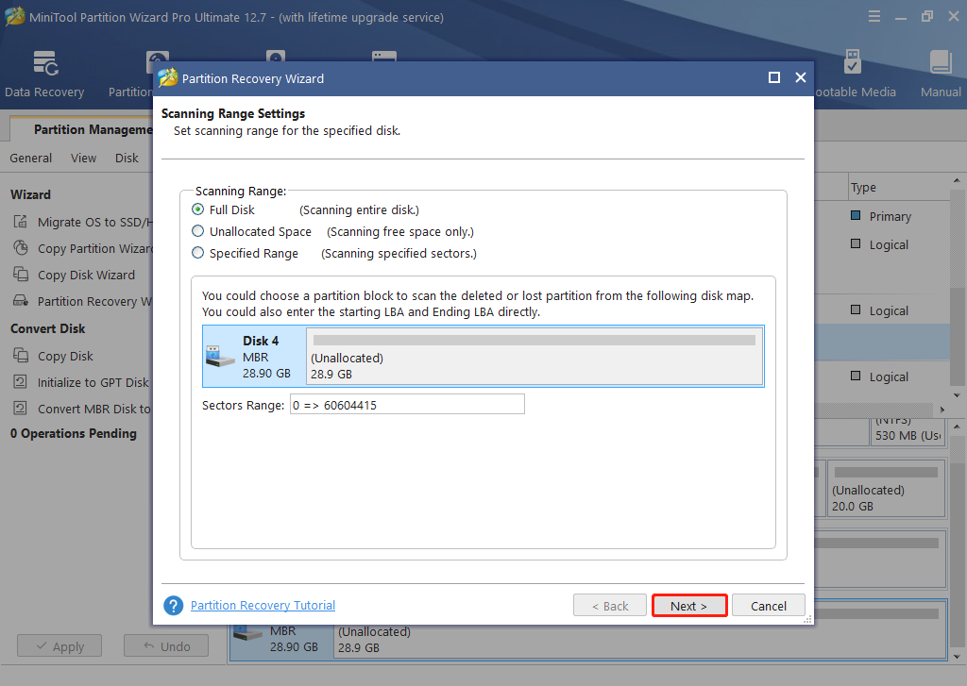
Task: Click the Copy Partition Wizard icon
Action: tap(21, 248)
